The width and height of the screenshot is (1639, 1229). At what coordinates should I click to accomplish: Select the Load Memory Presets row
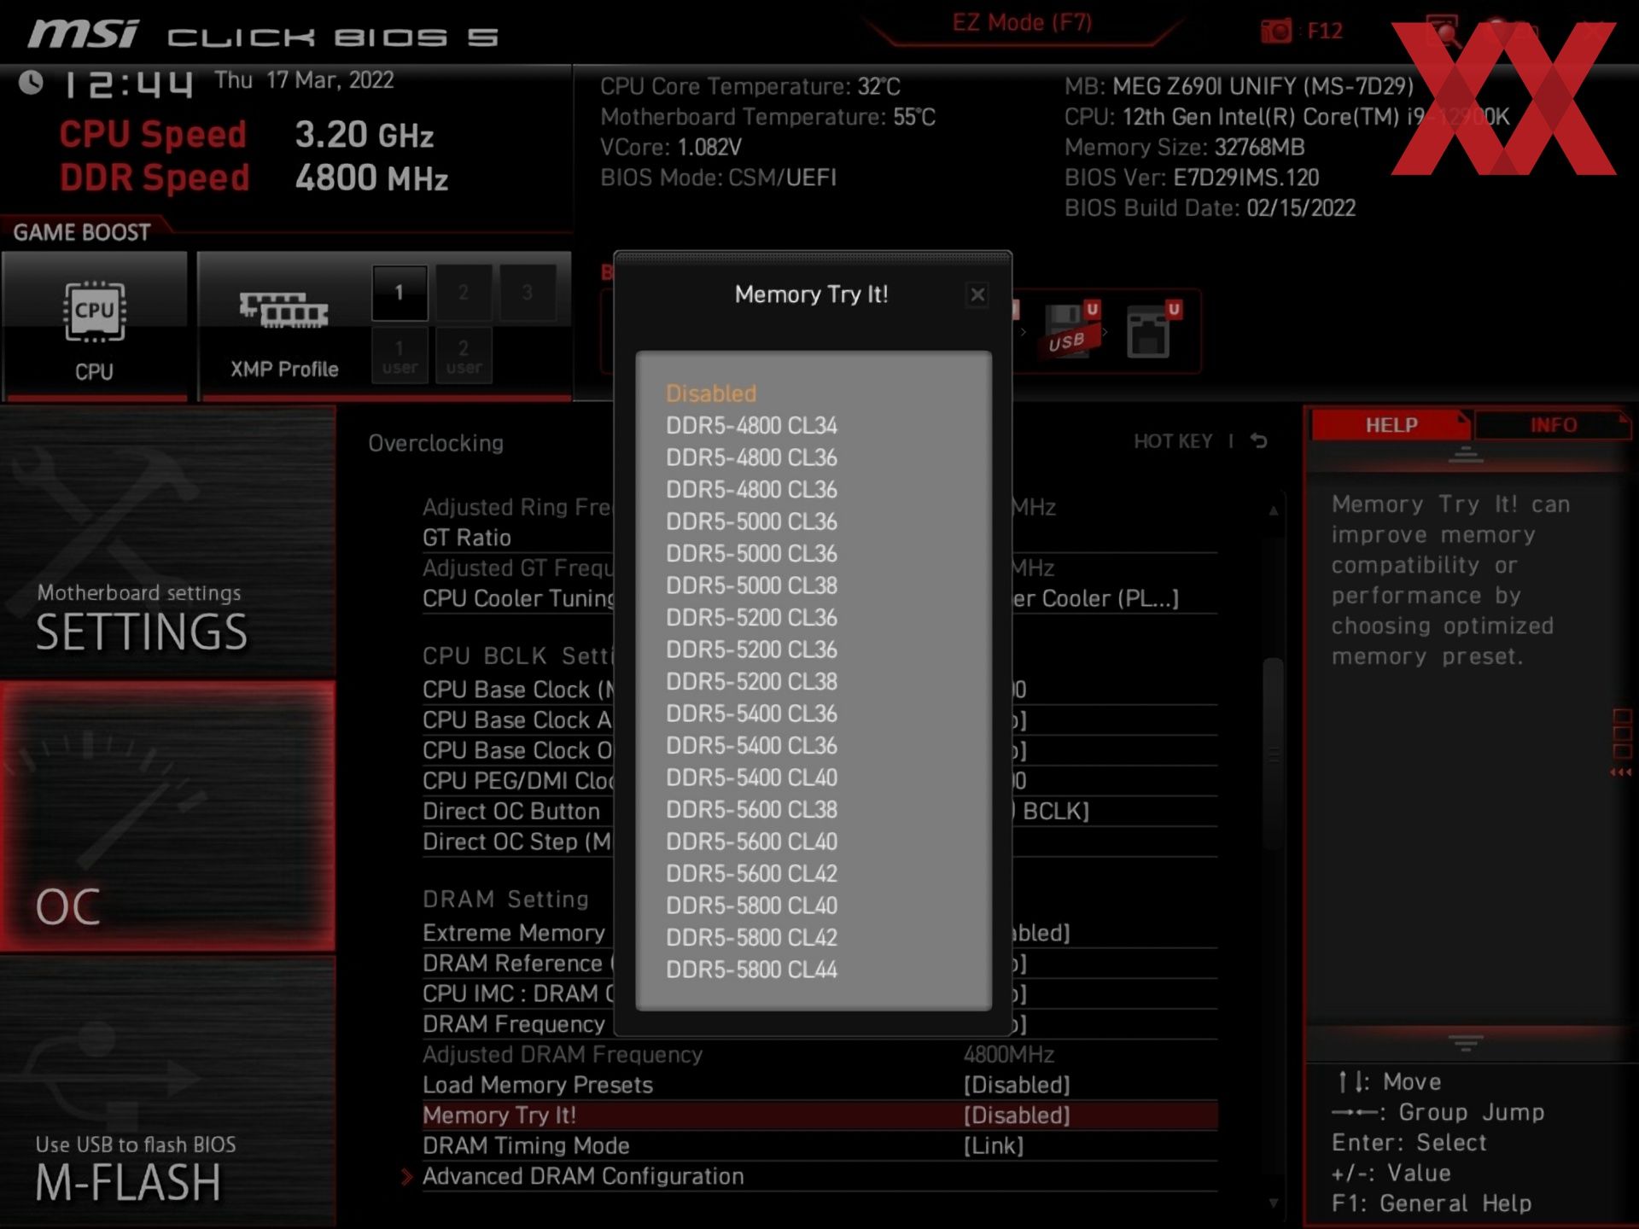tap(819, 1085)
